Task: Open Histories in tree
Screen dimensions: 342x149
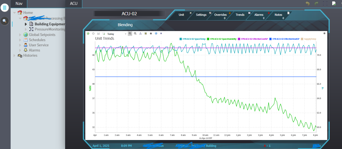Action: coord(30,55)
